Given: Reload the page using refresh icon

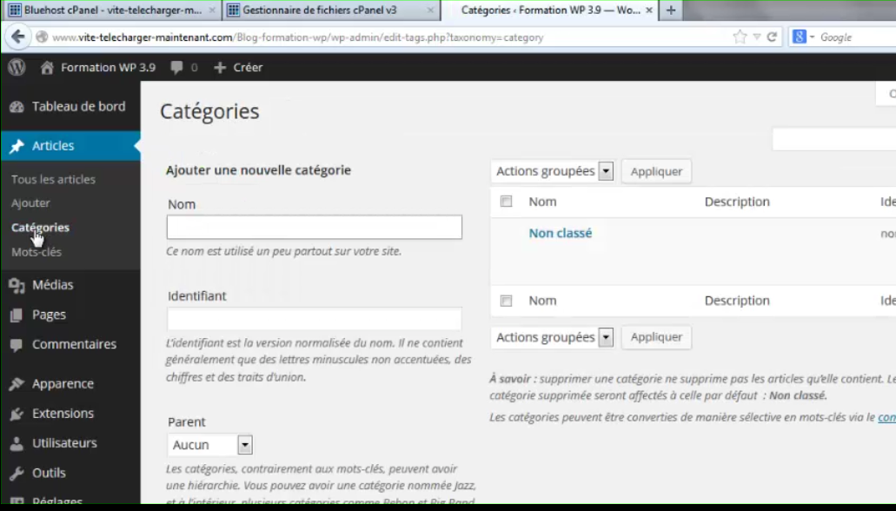Looking at the screenshot, I should coord(772,37).
